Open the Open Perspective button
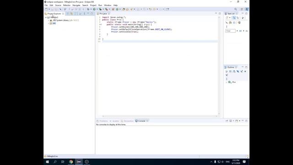 pyautogui.click(x=242, y=9)
